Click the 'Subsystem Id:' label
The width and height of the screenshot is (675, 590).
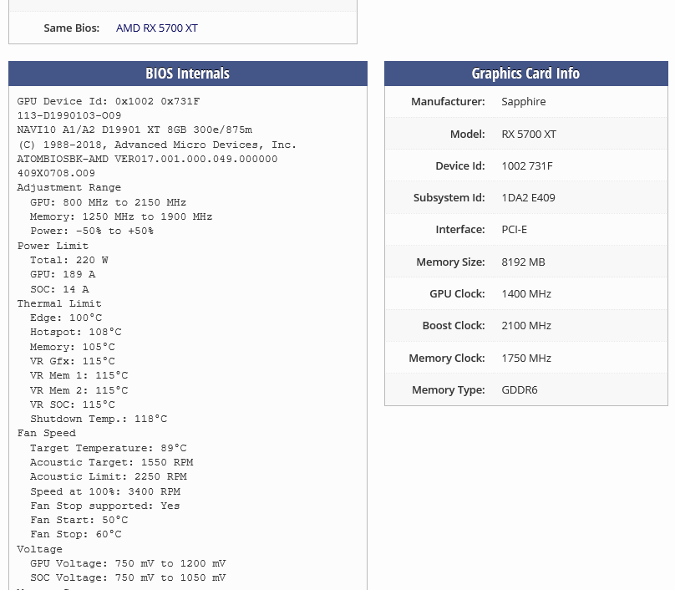pos(449,198)
